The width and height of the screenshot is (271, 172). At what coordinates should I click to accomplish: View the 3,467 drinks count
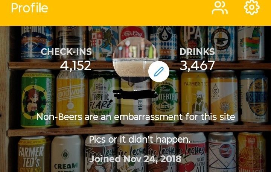click(197, 65)
